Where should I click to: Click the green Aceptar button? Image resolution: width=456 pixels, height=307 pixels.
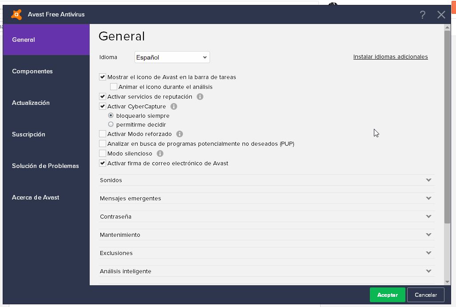click(387, 295)
